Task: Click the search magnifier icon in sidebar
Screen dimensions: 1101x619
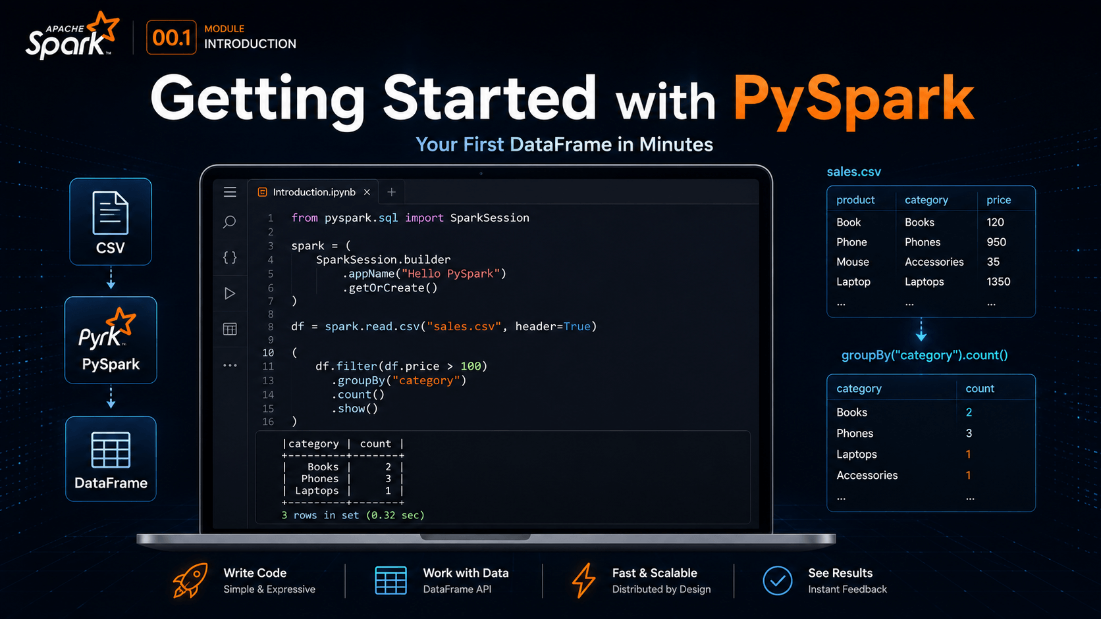Action: tap(229, 222)
